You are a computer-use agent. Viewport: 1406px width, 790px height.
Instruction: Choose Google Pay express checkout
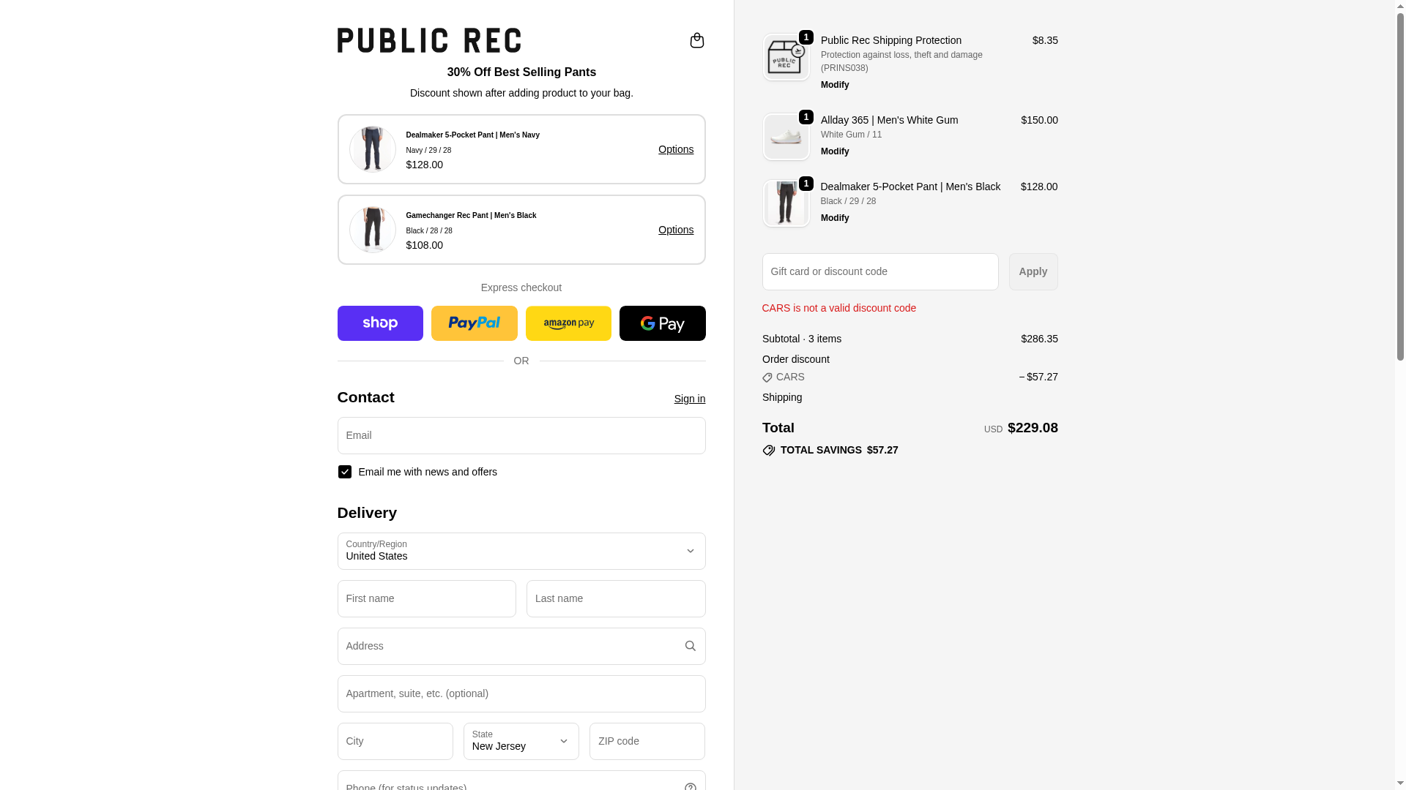point(662,323)
